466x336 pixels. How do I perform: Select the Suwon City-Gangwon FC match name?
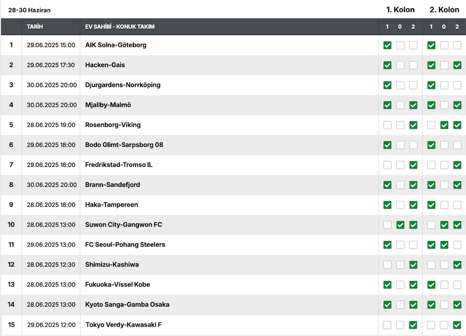123,225
